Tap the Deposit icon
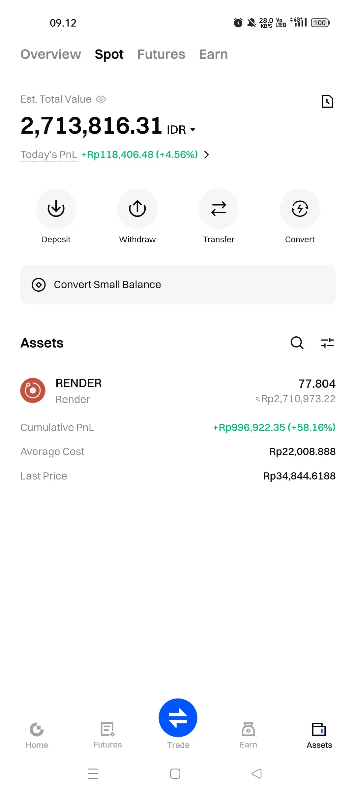 (x=56, y=209)
